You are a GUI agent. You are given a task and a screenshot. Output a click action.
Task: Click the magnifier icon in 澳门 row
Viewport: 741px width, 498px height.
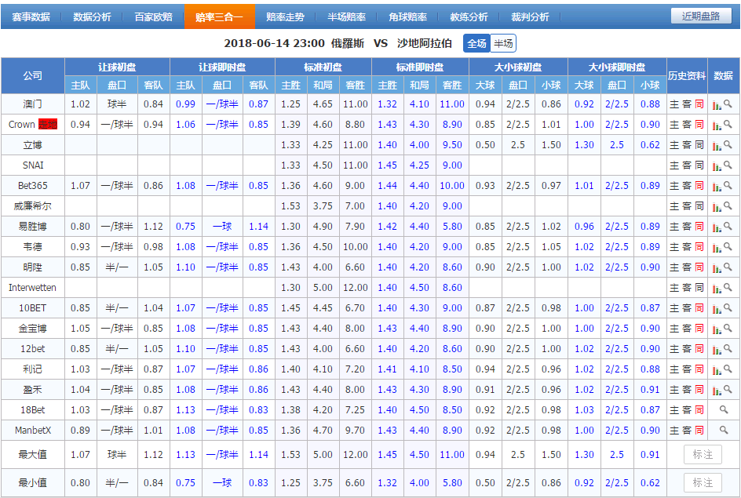(728, 104)
